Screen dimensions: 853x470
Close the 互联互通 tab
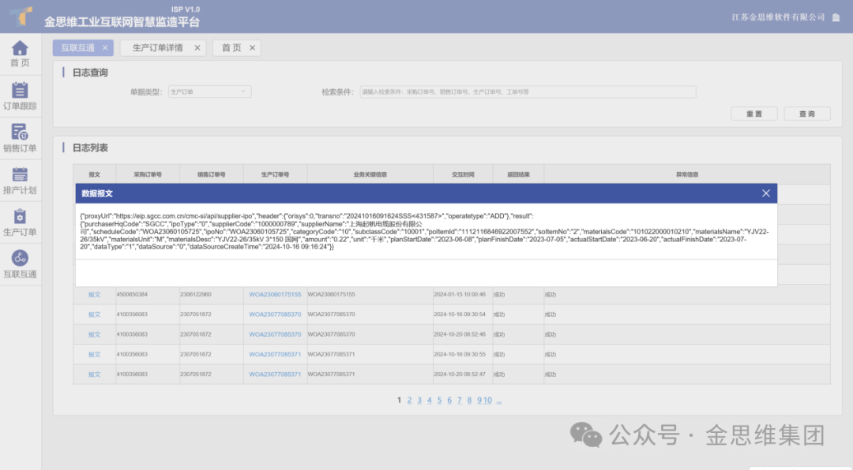coord(104,48)
